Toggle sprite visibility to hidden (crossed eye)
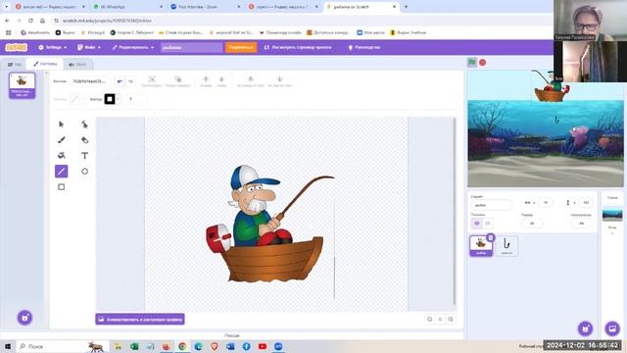 pyautogui.click(x=488, y=224)
